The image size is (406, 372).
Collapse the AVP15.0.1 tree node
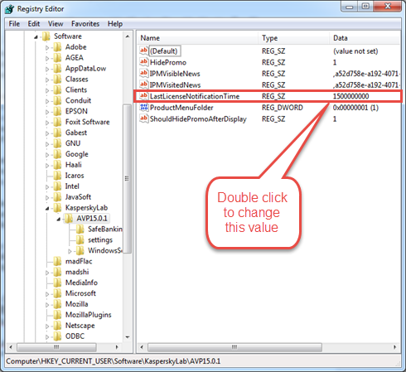[59, 220]
